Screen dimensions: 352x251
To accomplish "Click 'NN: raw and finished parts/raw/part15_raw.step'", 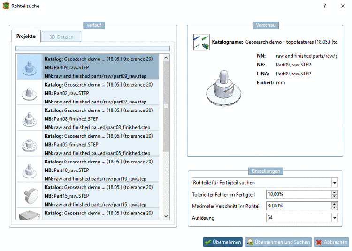I will 95,205.
